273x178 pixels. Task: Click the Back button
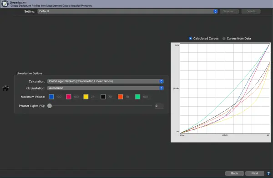click(234, 173)
